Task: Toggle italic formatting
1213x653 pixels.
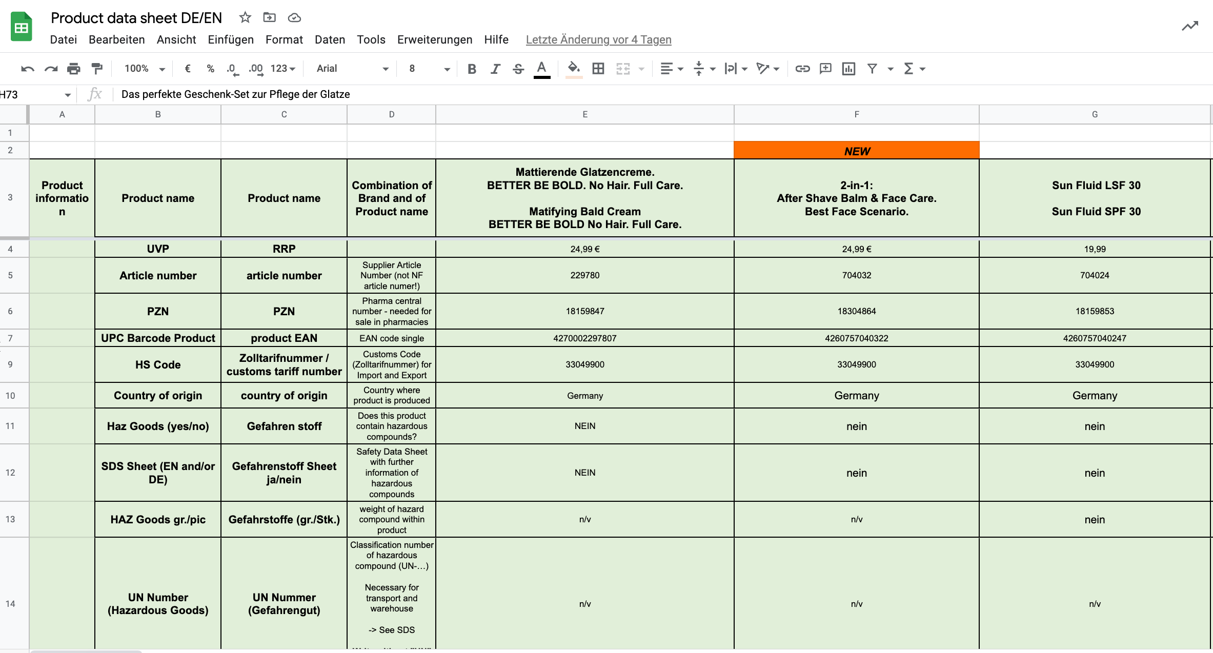Action: [495, 69]
